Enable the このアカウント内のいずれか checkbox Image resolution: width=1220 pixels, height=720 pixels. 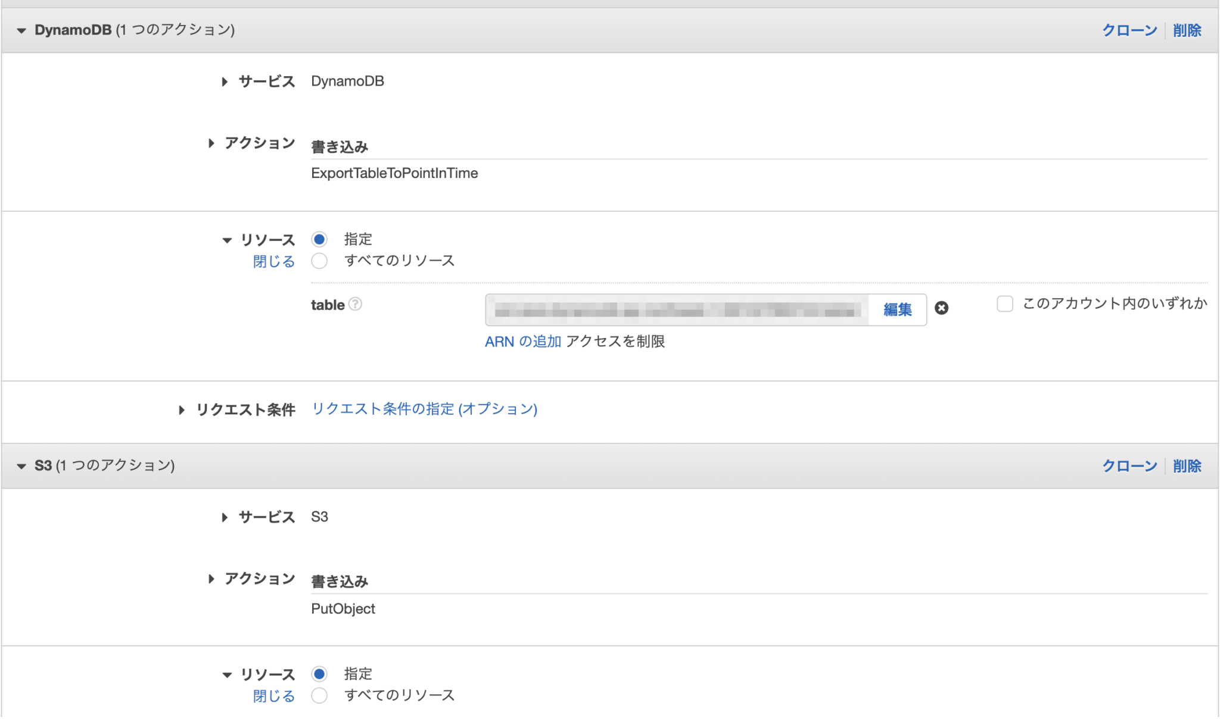tap(1005, 303)
